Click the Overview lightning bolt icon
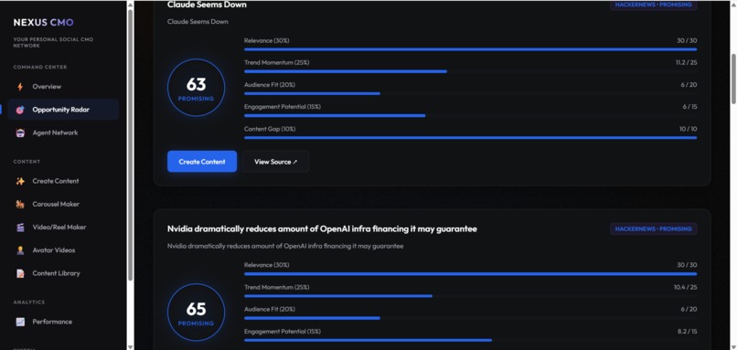 pyautogui.click(x=20, y=87)
